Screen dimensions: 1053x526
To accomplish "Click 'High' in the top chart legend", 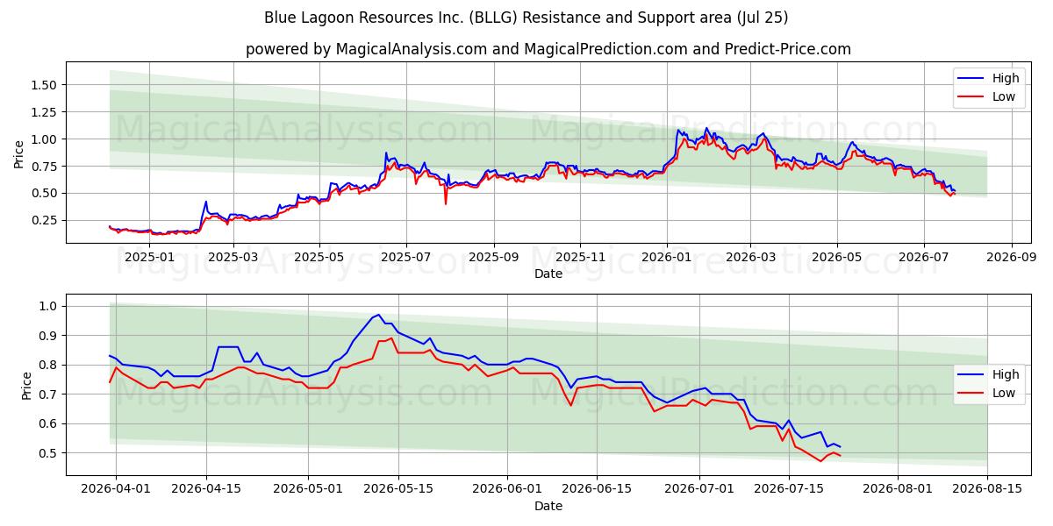I will 1006,78.
